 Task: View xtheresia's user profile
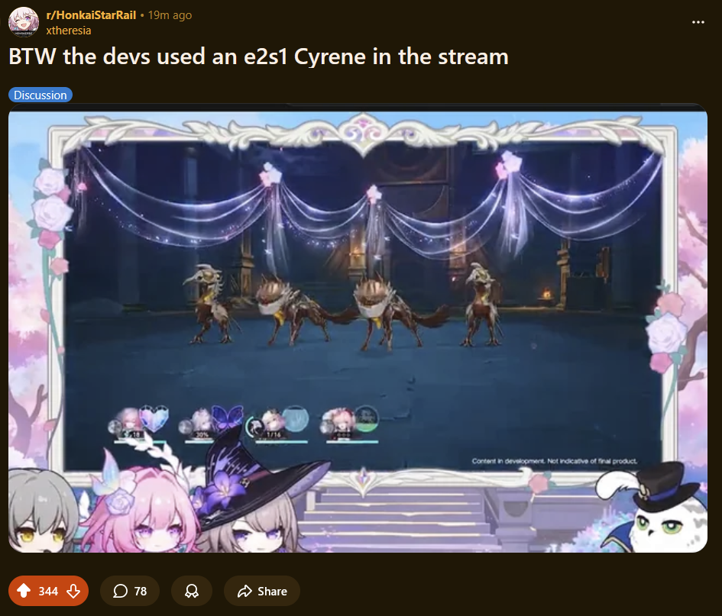tap(69, 31)
